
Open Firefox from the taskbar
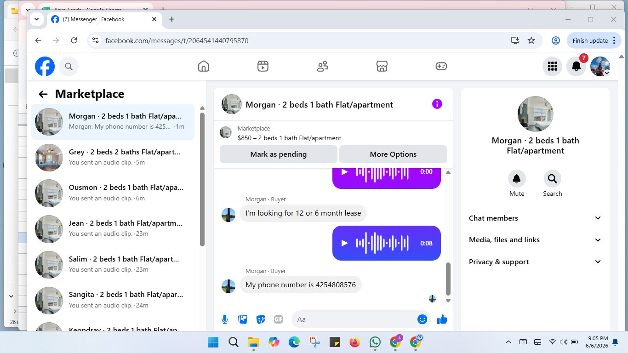(x=354, y=342)
